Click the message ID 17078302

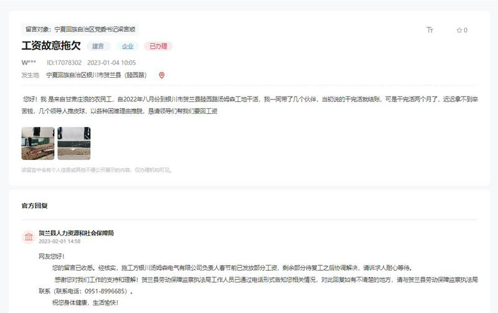[x=64, y=62]
